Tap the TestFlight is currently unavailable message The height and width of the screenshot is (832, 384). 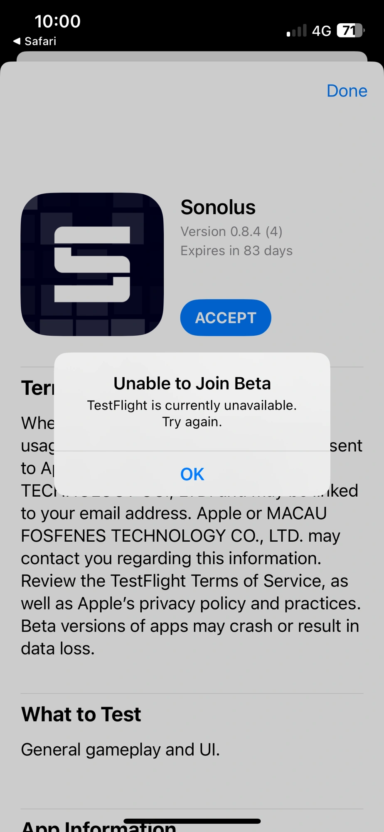(x=192, y=413)
